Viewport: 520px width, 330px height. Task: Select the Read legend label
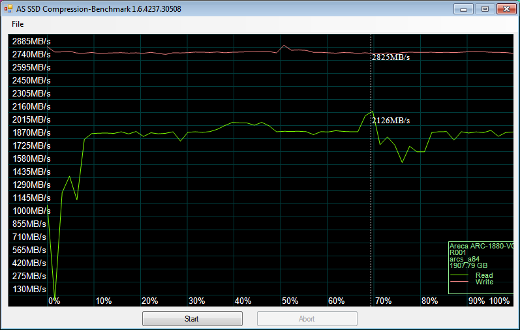click(x=484, y=275)
